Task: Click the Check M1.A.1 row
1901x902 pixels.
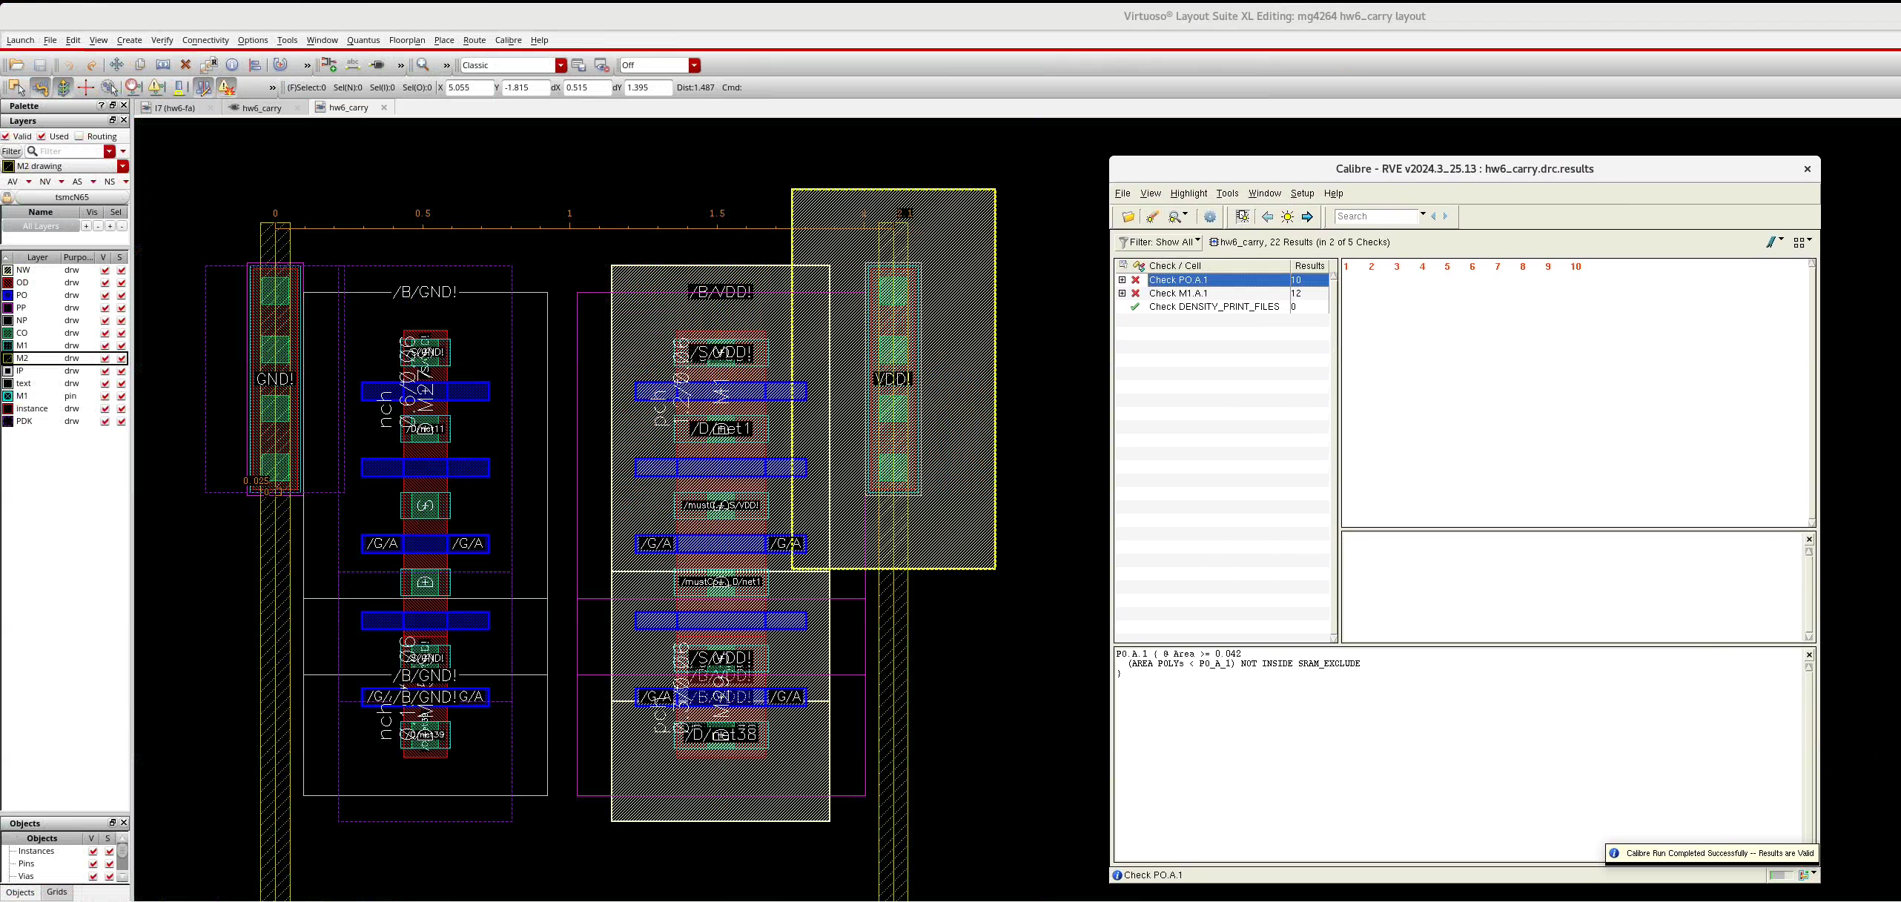Action: [1178, 294]
